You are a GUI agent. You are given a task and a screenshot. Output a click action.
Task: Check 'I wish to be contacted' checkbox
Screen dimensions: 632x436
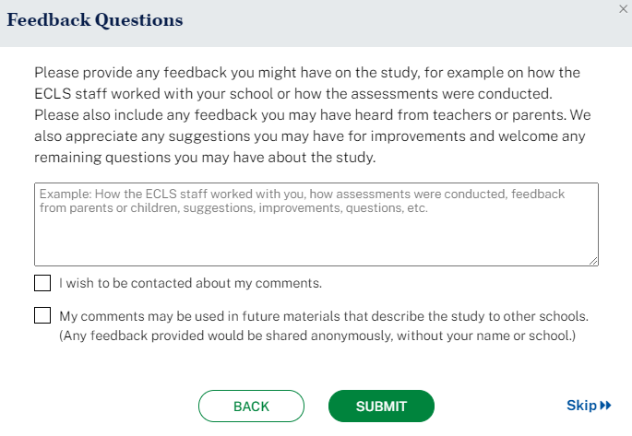tap(42, 283)
